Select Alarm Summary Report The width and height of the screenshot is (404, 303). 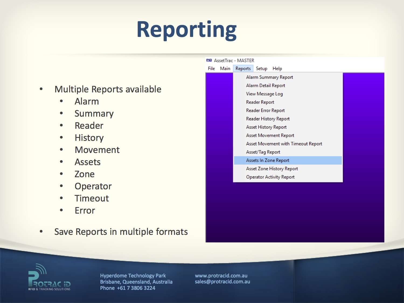[269, 77]
